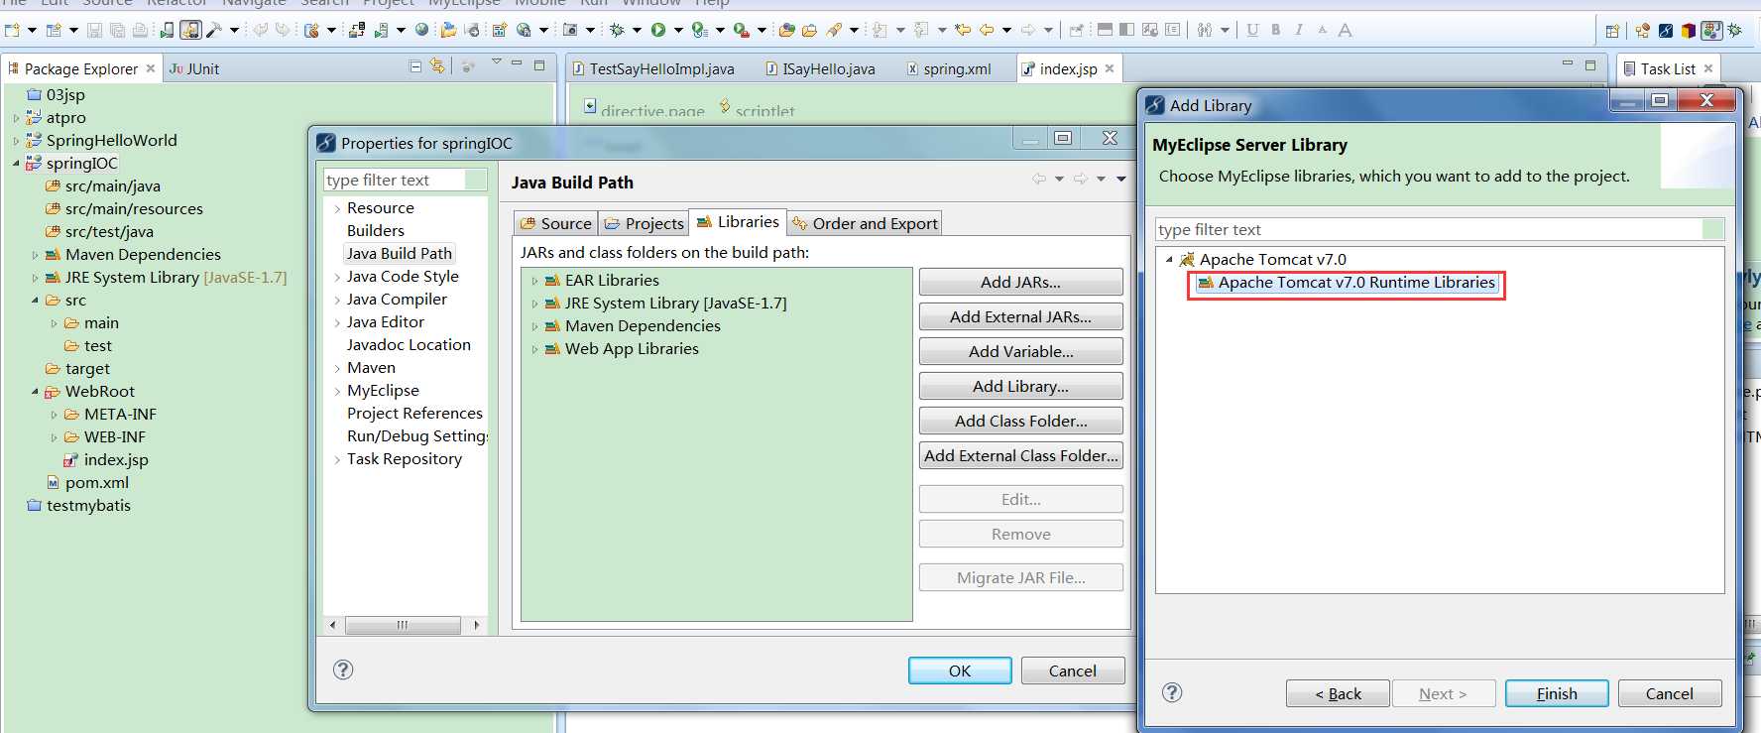
Task: Click OK in Properties dialog
Action: (960, 671)
